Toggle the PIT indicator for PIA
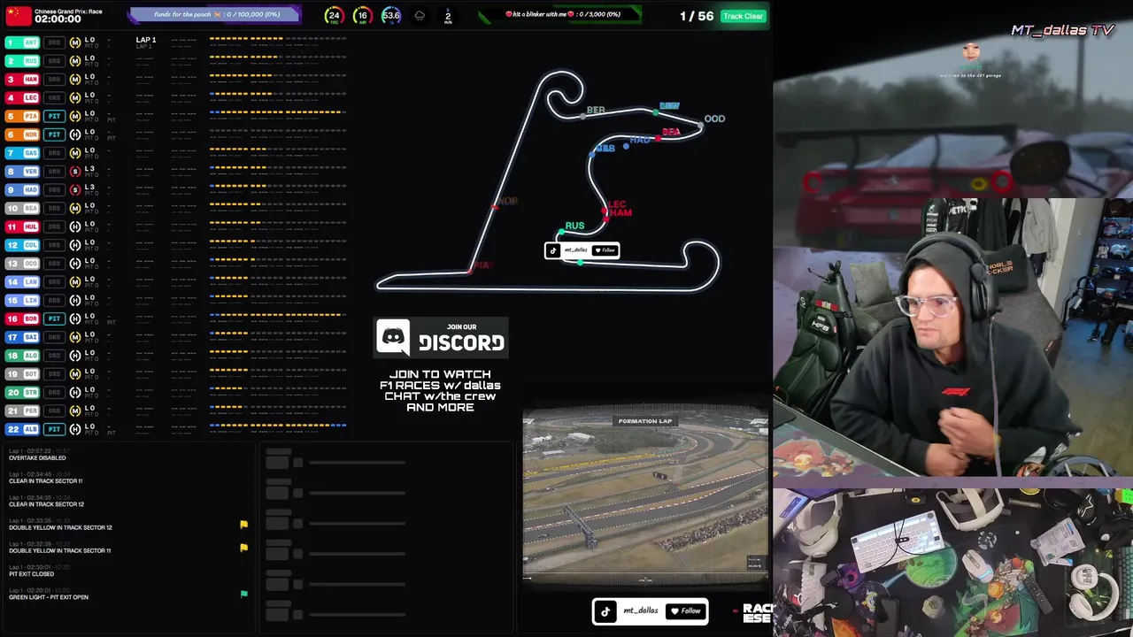 click(x=54, y=116)
